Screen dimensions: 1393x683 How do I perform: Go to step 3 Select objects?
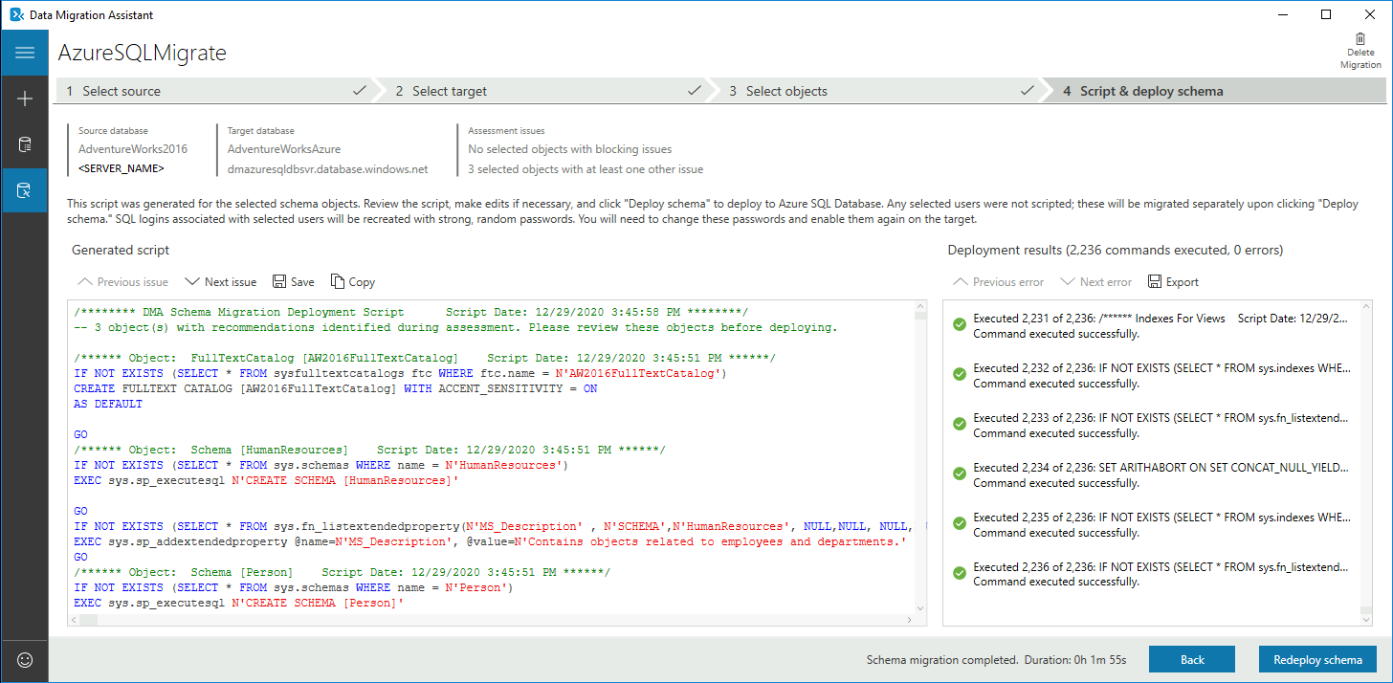[878, 91]
